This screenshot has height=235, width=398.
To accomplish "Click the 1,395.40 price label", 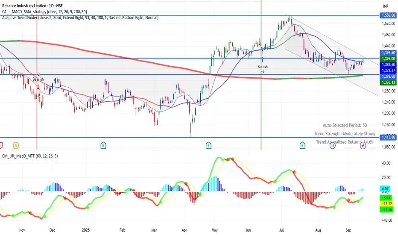I will (x=388, y=53).
